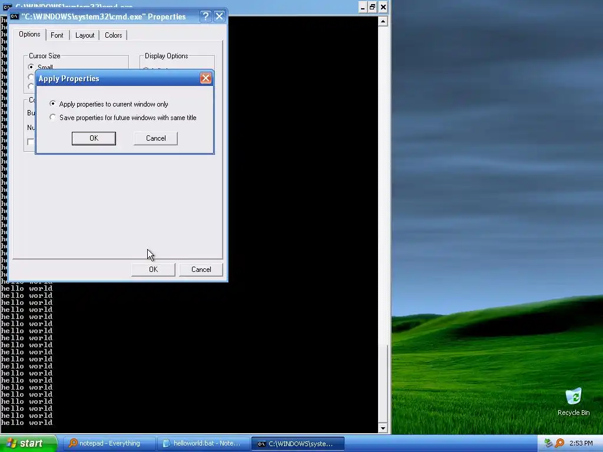Click the help question mark button
603x452 pixels.
tap(206, 16)
